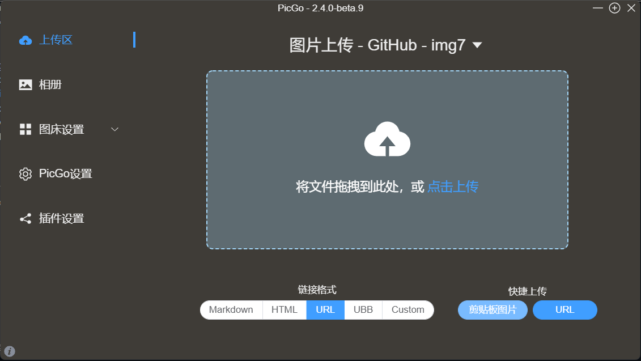Viewport: 641px width, 361px height.
Task: Click the upload cloud icon in sidebar
Action: pos(26,40)
